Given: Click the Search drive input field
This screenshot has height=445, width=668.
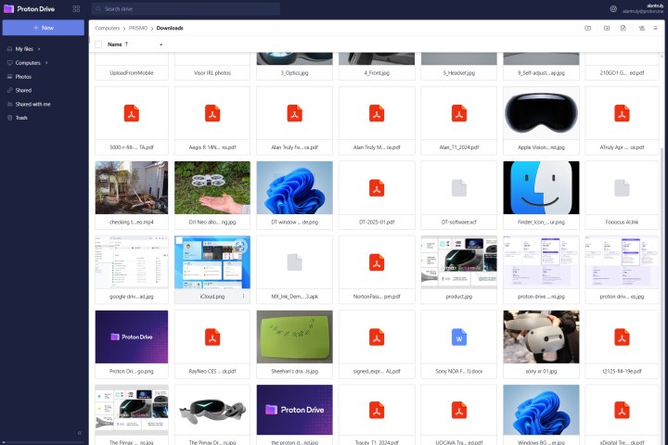Looking at the screenshot, I should click(x=186, y=9).
